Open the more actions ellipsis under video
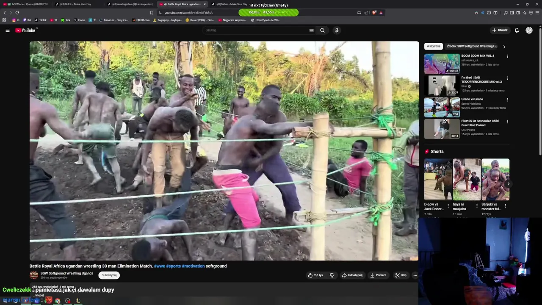This screenshot has height=305, width=542. (x=415, y=275)
